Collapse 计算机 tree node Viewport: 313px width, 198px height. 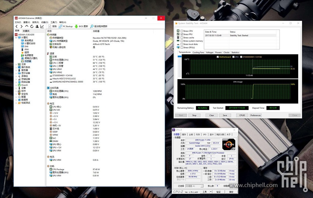(16, 37)
